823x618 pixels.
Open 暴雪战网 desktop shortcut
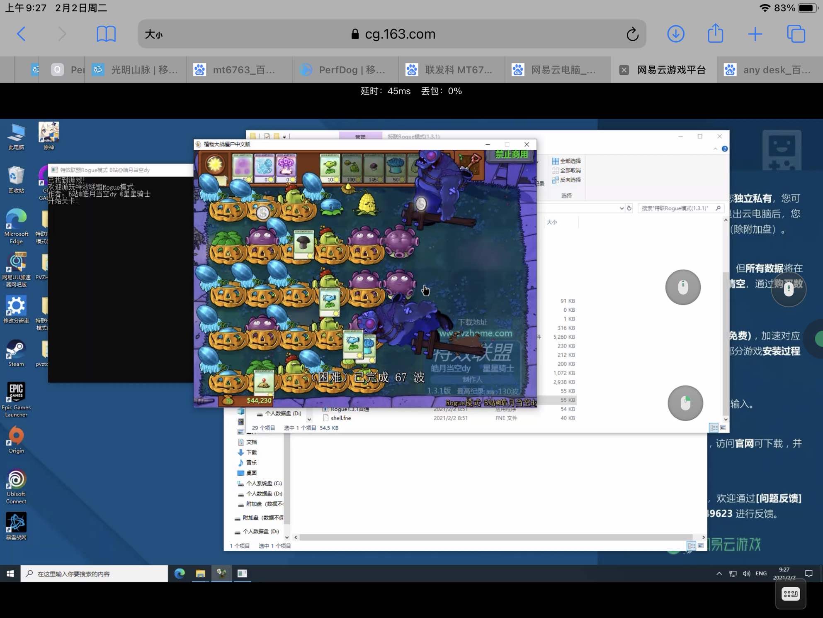(16, 526)
